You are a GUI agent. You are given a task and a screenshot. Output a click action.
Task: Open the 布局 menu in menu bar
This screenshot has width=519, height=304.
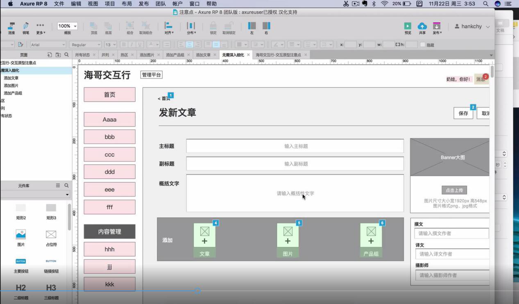pos(127,4)
